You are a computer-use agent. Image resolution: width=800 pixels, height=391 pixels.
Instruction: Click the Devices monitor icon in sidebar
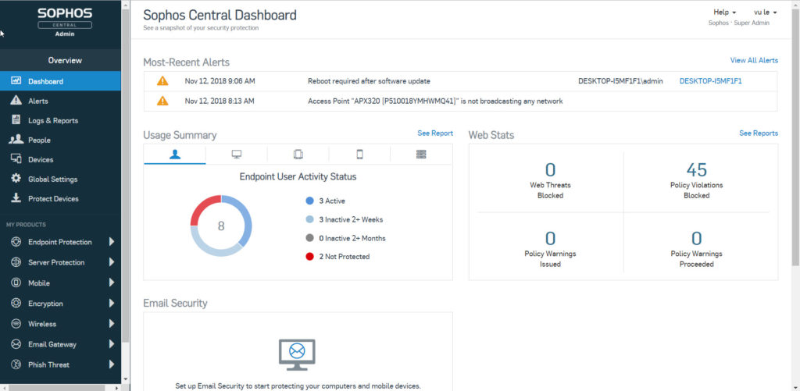coord(16,159)
